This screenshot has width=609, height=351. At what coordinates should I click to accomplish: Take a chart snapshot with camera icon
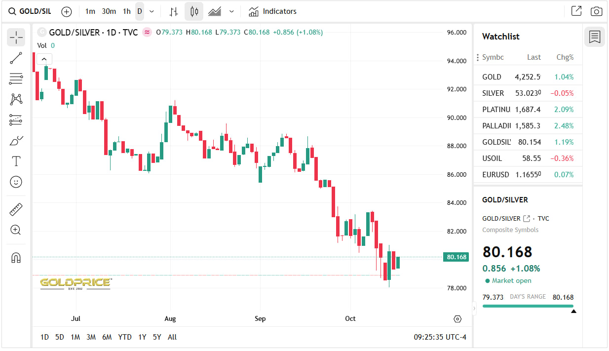pos(596,11)
